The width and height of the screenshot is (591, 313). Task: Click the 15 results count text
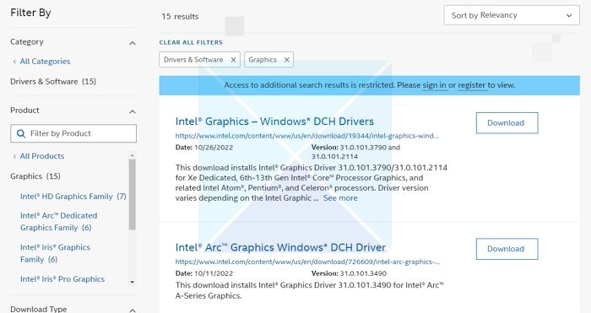pyautogui.click(x=180, y=17)
